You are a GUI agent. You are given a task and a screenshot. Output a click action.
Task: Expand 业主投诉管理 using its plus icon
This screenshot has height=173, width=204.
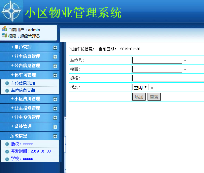coord(55,118)
